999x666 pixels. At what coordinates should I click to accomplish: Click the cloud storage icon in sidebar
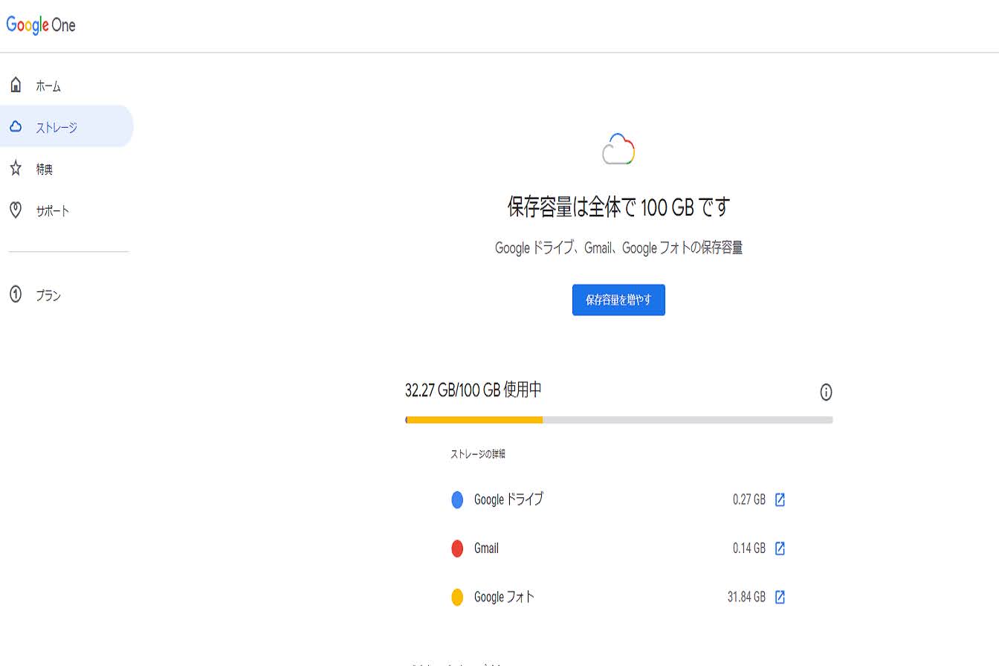point(16,126)
